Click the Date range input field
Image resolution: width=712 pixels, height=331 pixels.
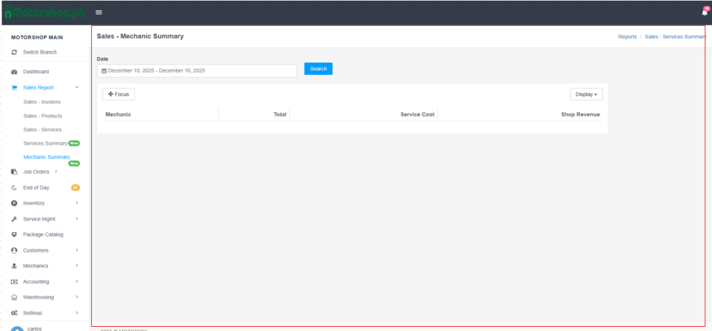tap(198, 70)
